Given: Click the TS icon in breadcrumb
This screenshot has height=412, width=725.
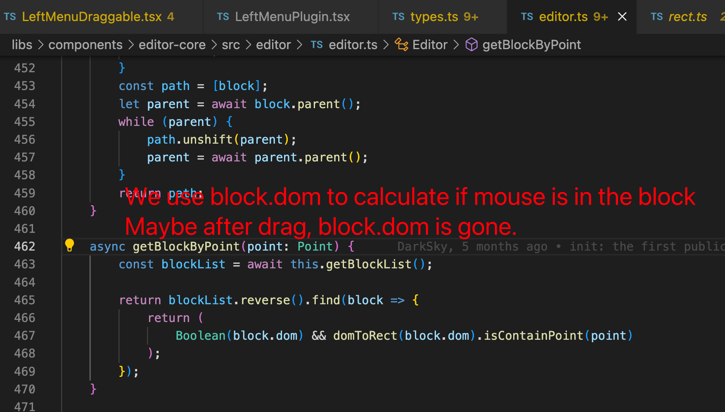Looking at the screenshot, I should (x=317, y=45).
